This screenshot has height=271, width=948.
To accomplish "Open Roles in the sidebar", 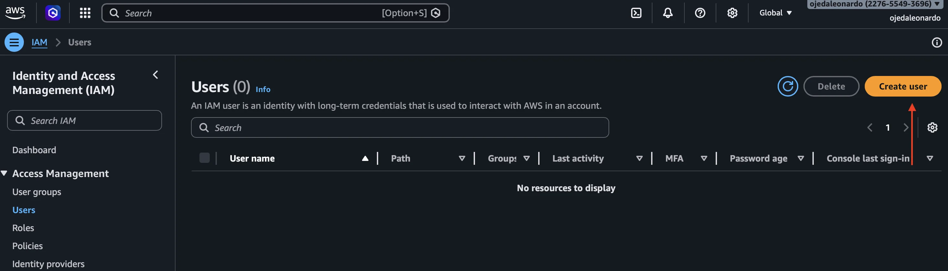I will (23, 228).
